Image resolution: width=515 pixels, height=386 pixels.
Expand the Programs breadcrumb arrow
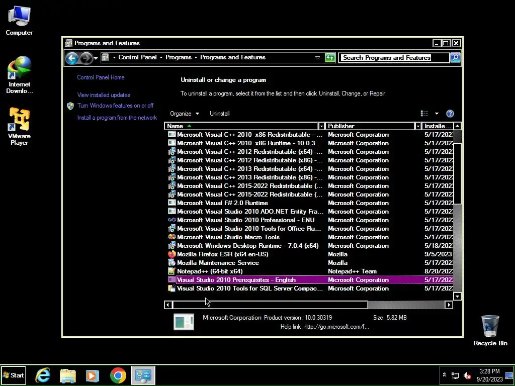tap(196, 57)
